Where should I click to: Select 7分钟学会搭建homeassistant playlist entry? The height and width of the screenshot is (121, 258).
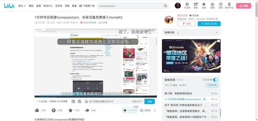click(191, 99)
